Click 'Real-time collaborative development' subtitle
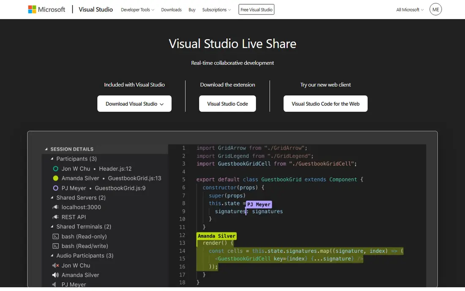The height and width of the screenshot is (291, 465). 232,63
